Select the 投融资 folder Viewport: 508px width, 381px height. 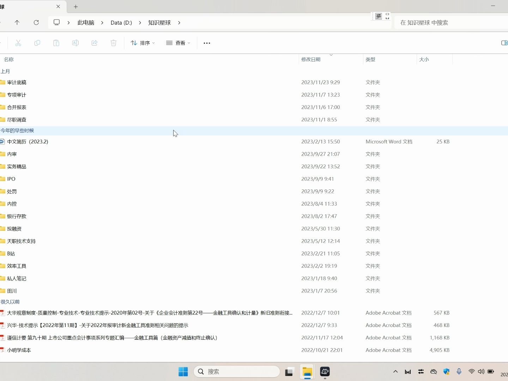click(14, 229)
